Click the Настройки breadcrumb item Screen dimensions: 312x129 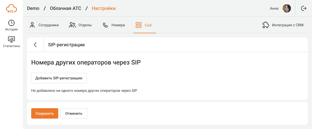(x=103, y=8)
